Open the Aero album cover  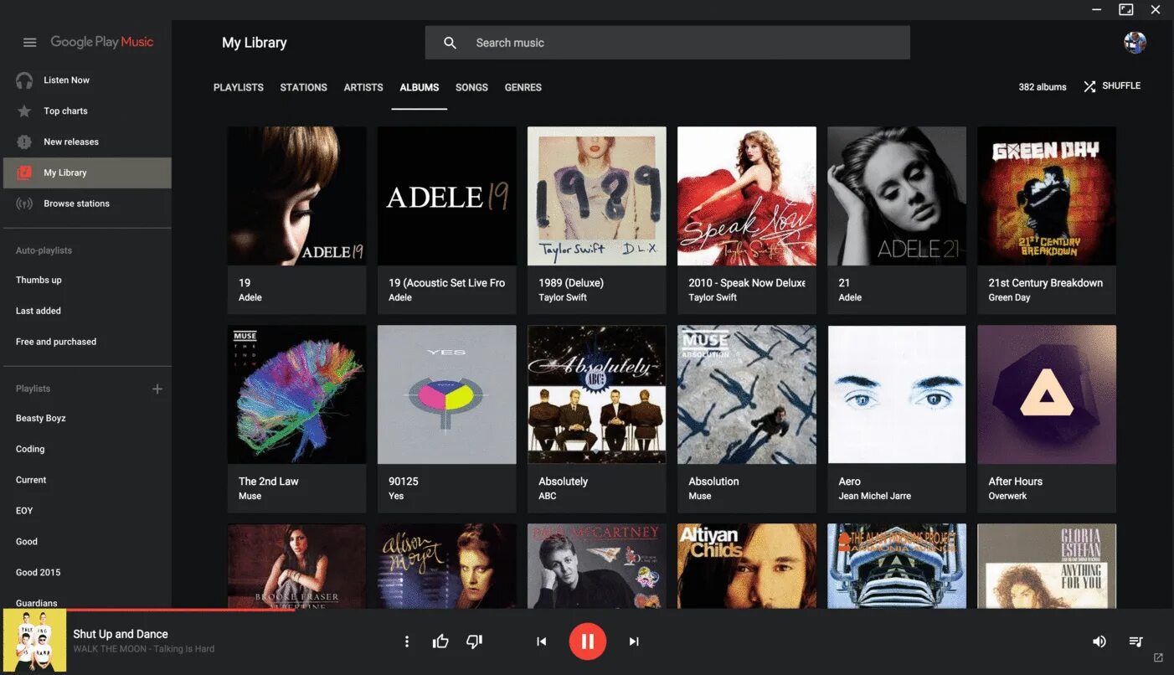[x=896, y=394]
